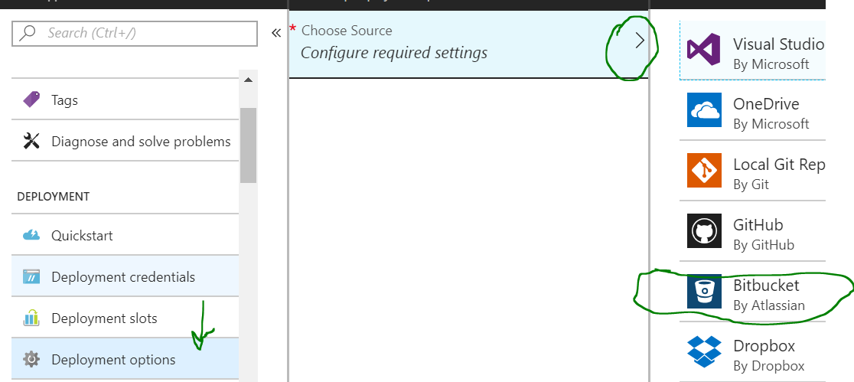Click the 'Configure required settings' text
854x382 pixels.
(394, 53)
